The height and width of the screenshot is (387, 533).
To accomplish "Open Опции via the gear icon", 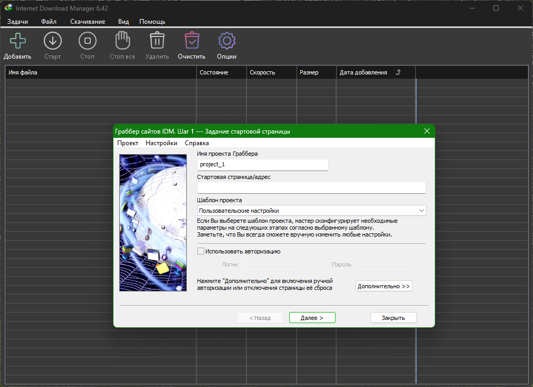I will 226,41.
